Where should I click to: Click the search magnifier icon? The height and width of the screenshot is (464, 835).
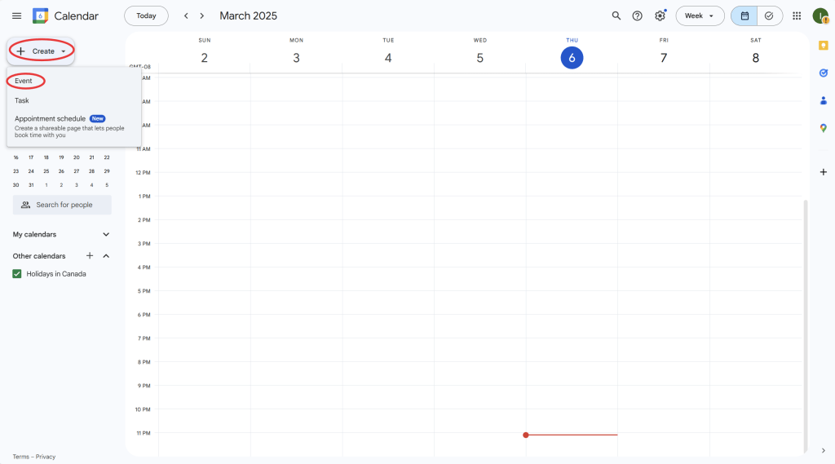616,15
